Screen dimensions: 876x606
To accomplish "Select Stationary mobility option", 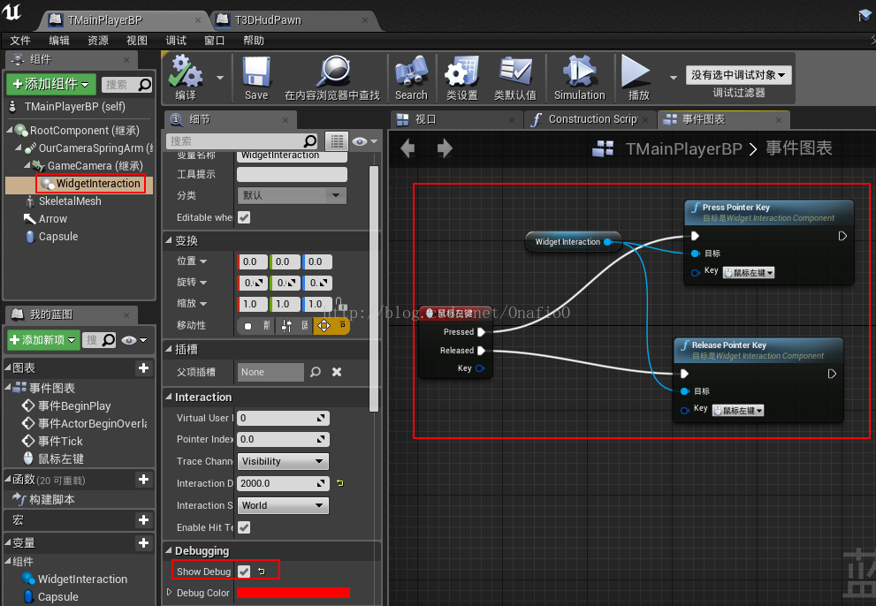I will tap(294, 326).
